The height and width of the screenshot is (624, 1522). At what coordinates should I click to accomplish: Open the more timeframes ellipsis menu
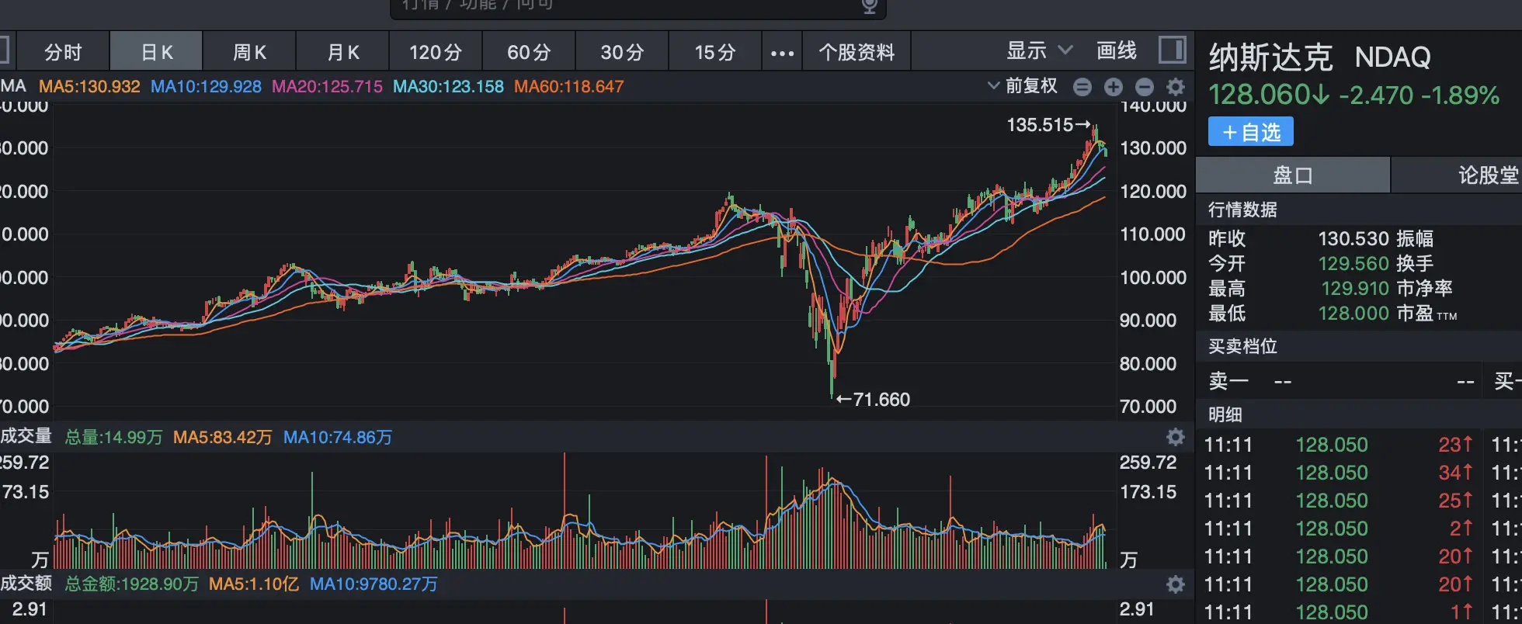tap(782, 53)
